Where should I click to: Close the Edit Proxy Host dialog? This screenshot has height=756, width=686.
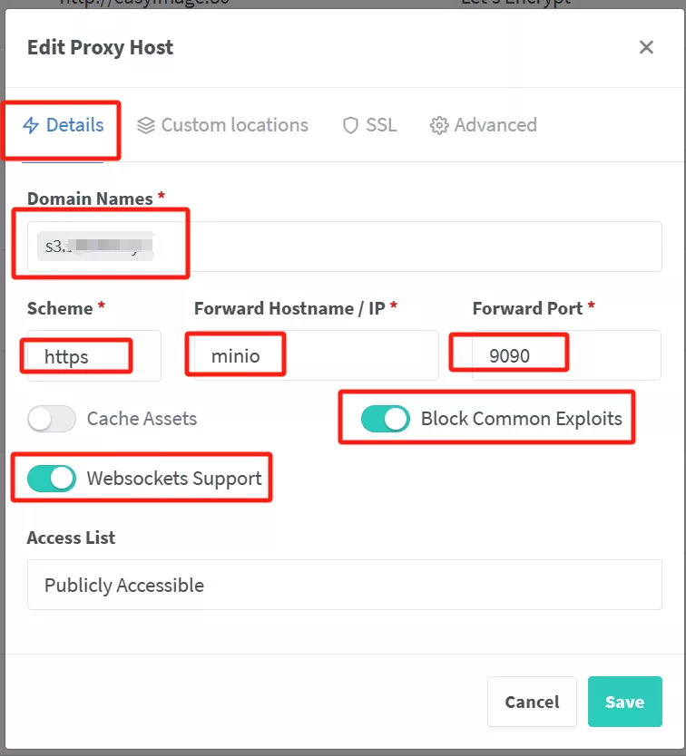[x=646, y=48]
